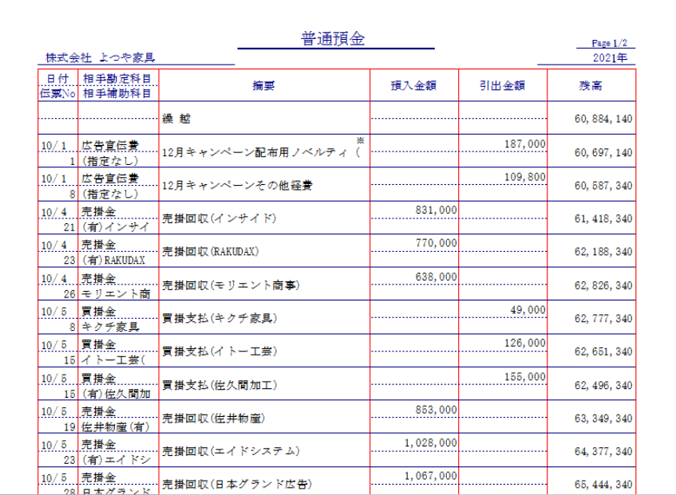Click the Page 1/2 indicator
This screenshot has width=676, height=495.
pyautogui.click(x=611, y=43)
